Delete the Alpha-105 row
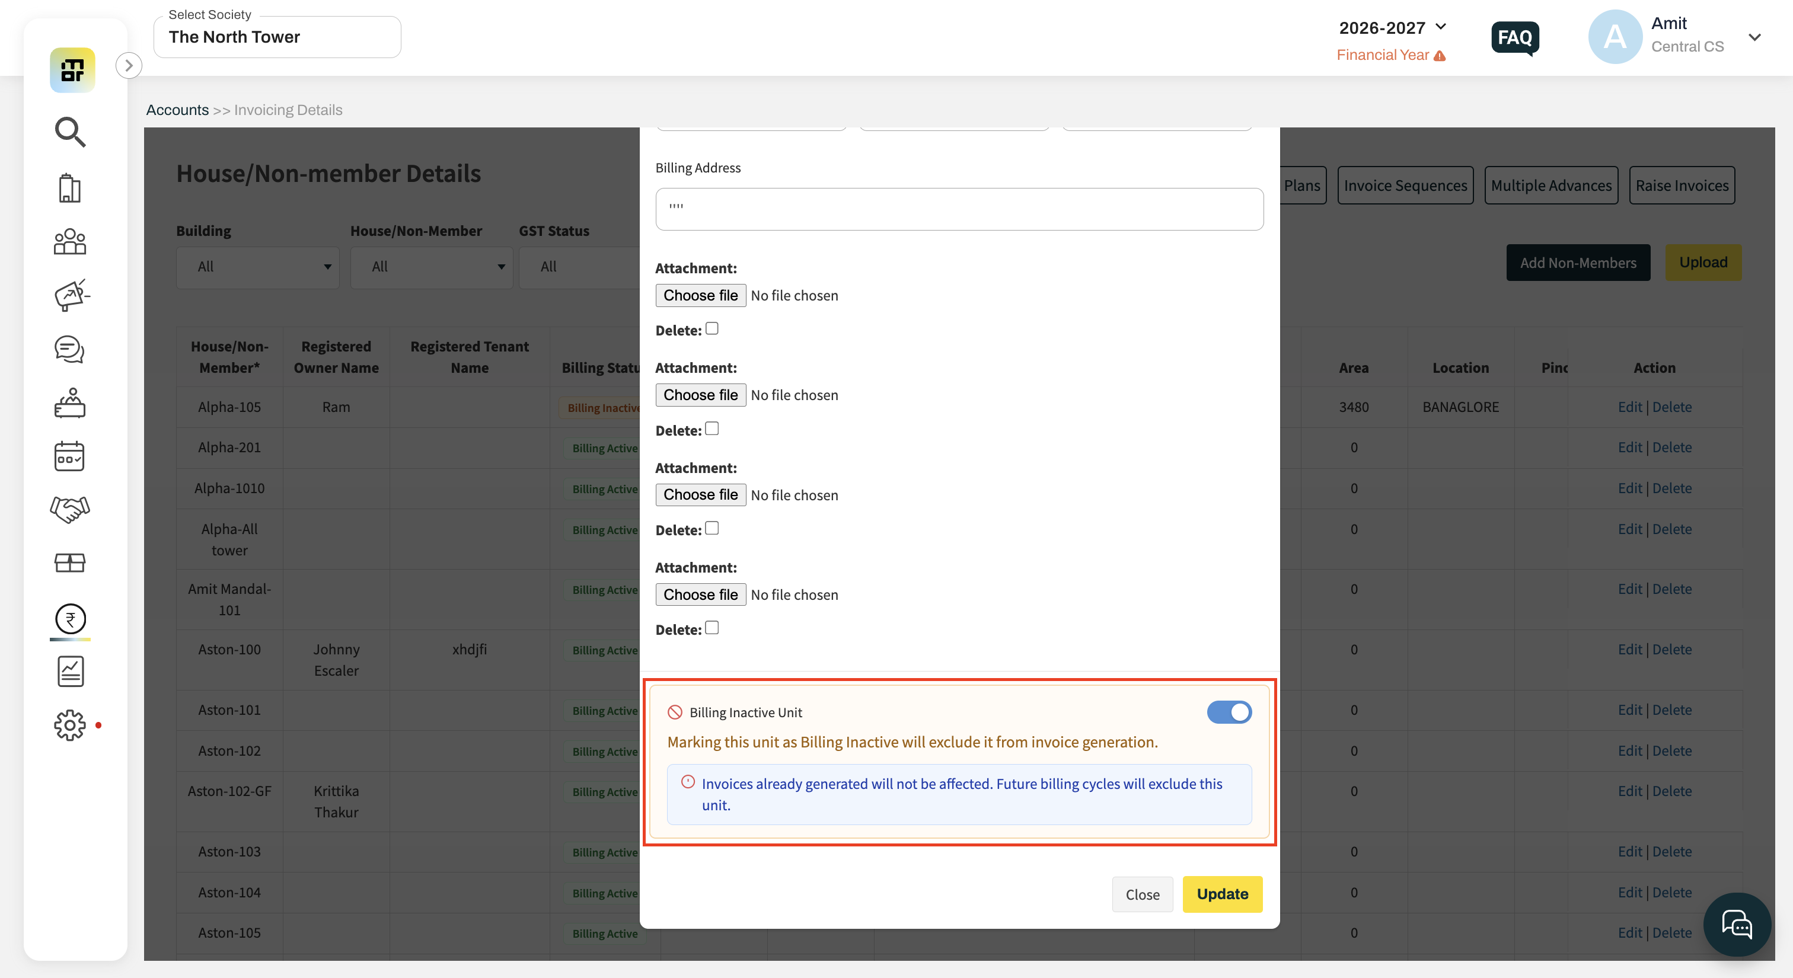Screen dimensions: 1793x978 [x=1672, y=407]
